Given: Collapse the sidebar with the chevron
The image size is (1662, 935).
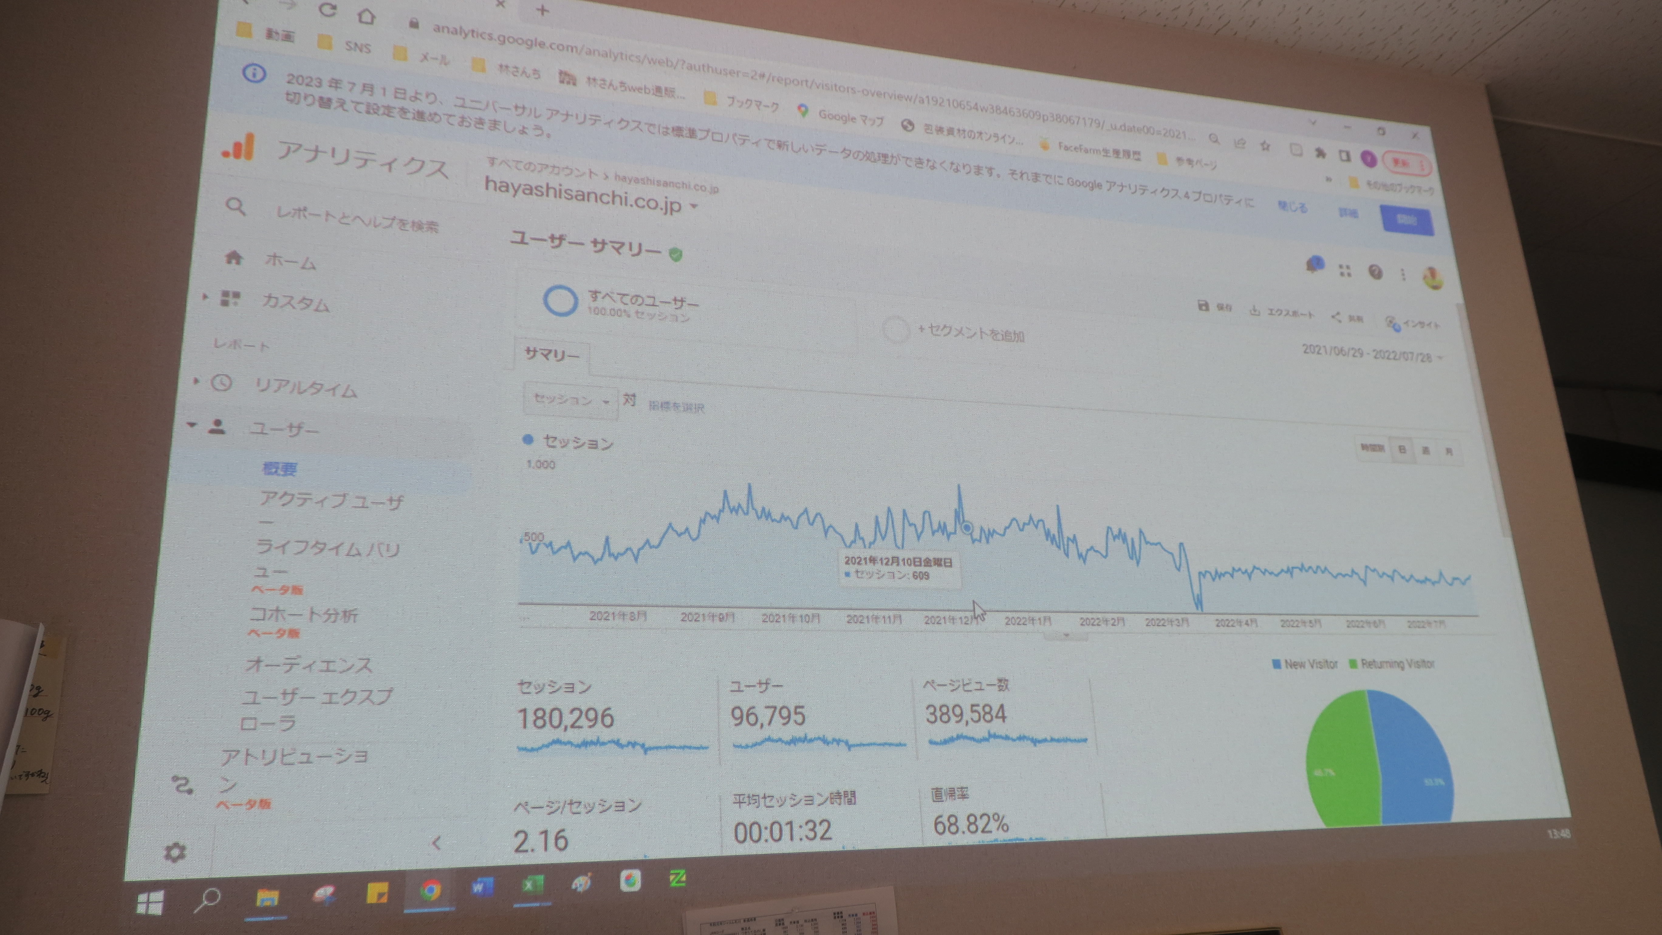Looking at the screenshot, I should [436, 842].
